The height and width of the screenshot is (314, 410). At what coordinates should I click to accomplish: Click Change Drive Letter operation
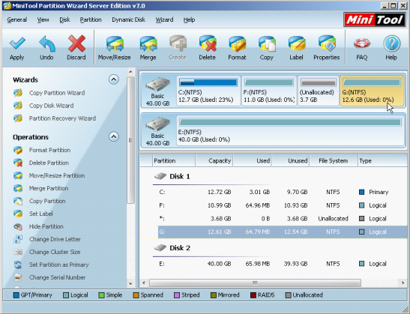tap(55, 239)
